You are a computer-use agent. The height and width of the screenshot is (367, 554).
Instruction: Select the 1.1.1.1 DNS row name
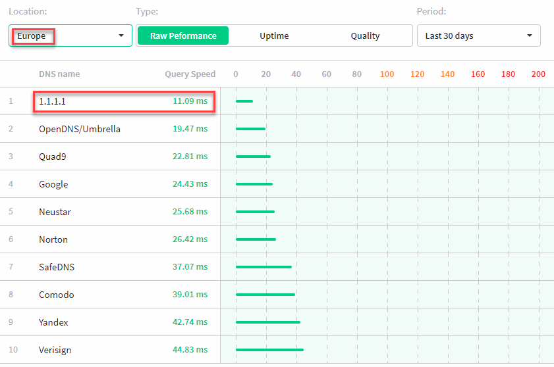(x=52, y=102)
